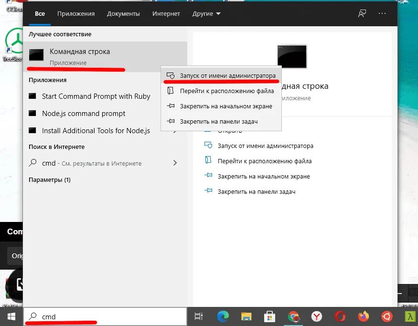Viewport: 418px width, 326px height.
Task: Click the icon beside Install Additional Tools for Node.js
Action: coord(32,130)
